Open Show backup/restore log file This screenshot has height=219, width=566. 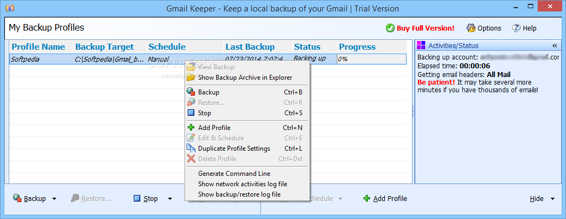247,194
